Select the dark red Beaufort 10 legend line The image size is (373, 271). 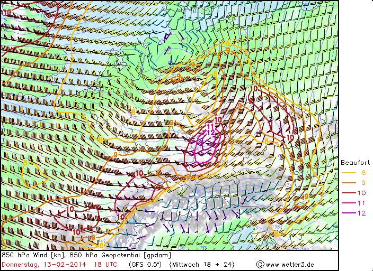(x=349, y=193)
